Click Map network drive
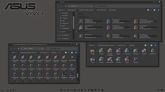 coord(101,10)
